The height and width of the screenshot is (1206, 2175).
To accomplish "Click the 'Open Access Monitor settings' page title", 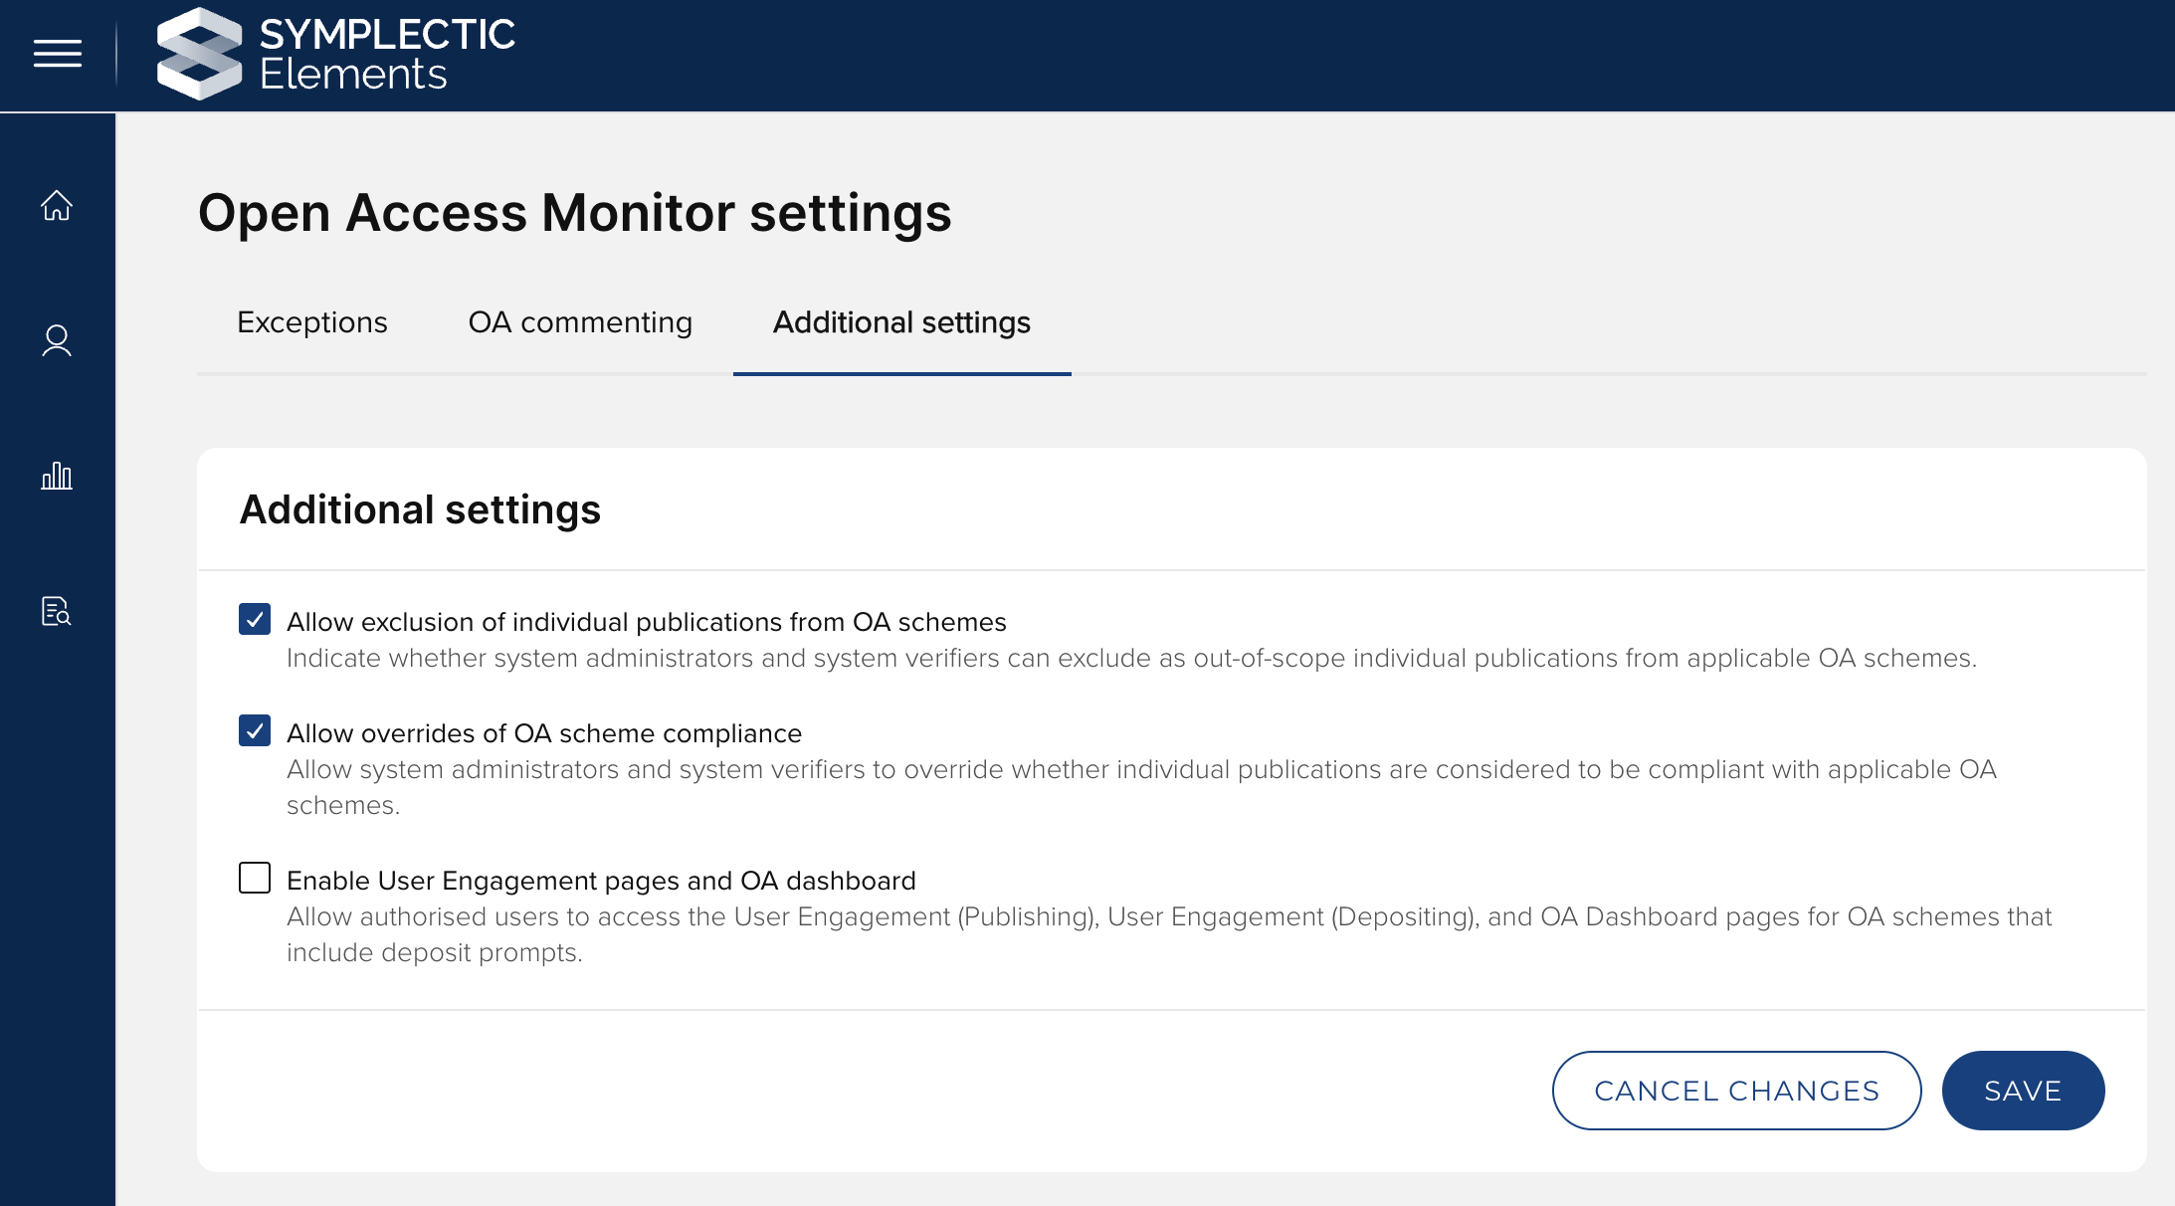I will [x=574, y=213].
